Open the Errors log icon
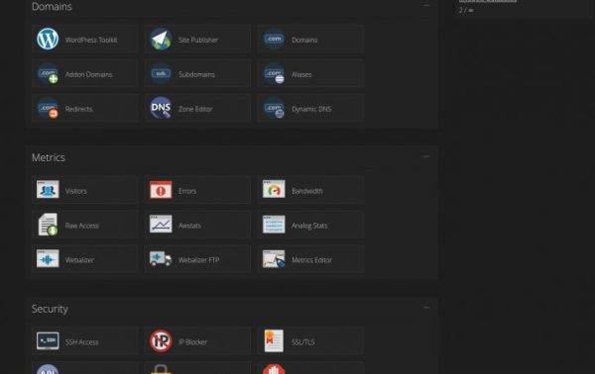Image resolution: width=595 pixels, height=374 pixels. click(x=161, y=190)
